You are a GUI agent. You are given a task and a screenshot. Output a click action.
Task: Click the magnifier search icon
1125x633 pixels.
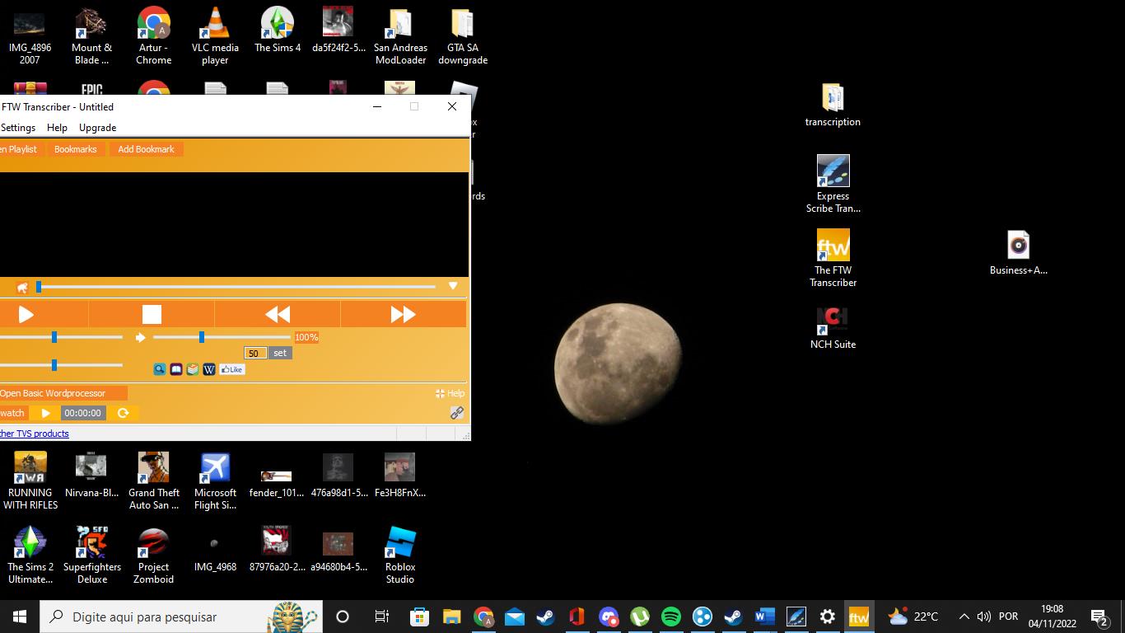pos(160,369)
